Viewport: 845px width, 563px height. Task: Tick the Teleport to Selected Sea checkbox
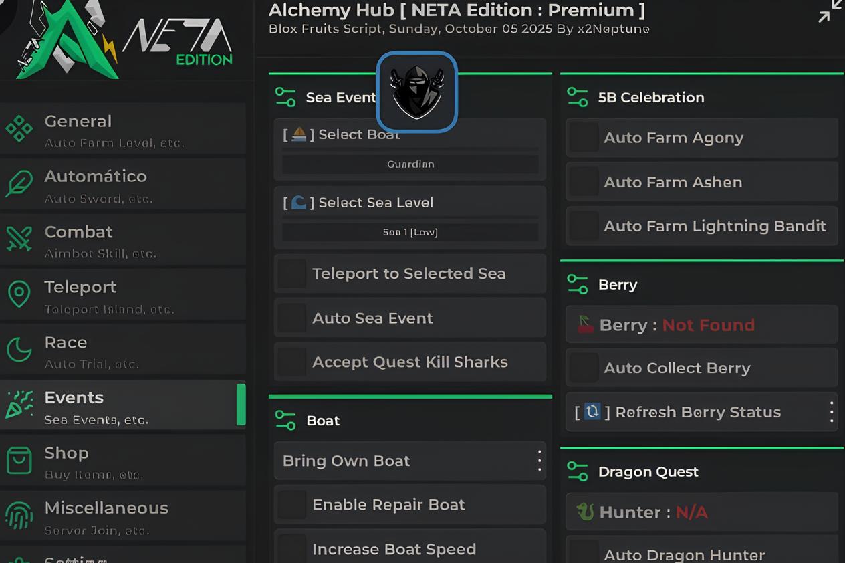pos(292,274)
